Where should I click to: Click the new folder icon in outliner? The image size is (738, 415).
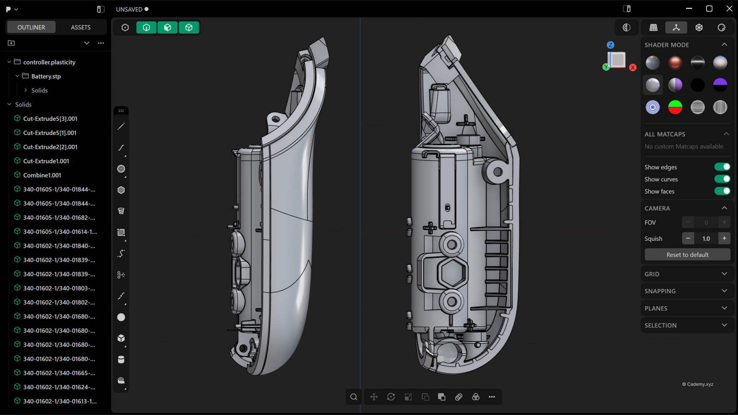click(11, 43)
